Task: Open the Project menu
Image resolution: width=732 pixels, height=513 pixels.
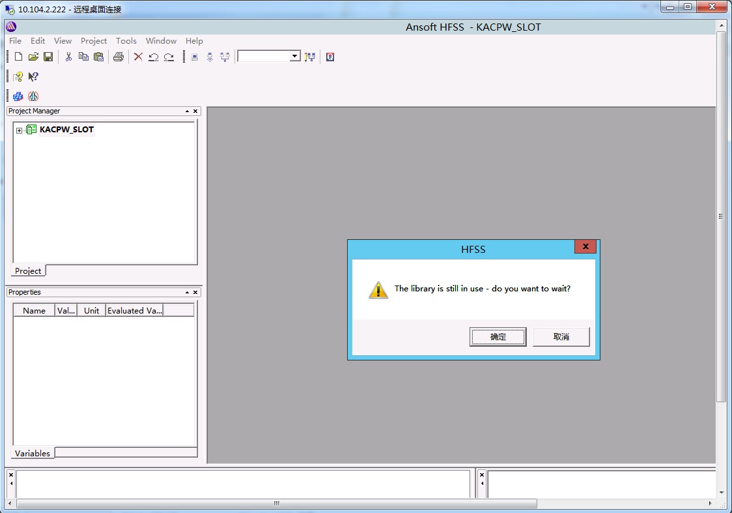Action: (x=94, y=40)
